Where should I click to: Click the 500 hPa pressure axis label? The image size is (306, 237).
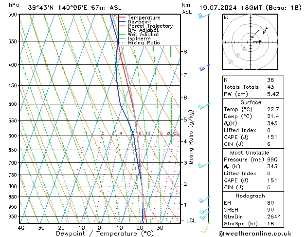click(x=13, y=104)
